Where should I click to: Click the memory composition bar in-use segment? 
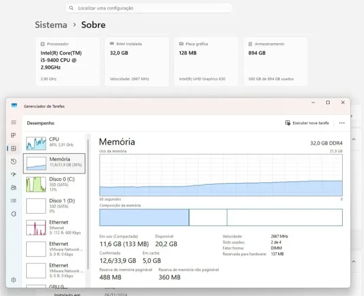pos(144,217)
